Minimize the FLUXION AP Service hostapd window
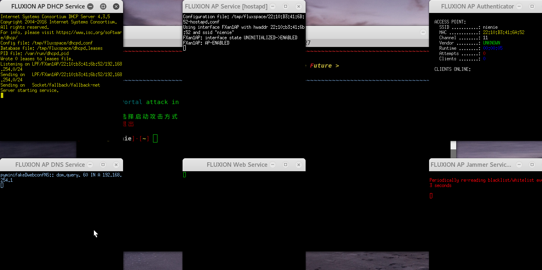542x270 pixels. coord(273,6)
